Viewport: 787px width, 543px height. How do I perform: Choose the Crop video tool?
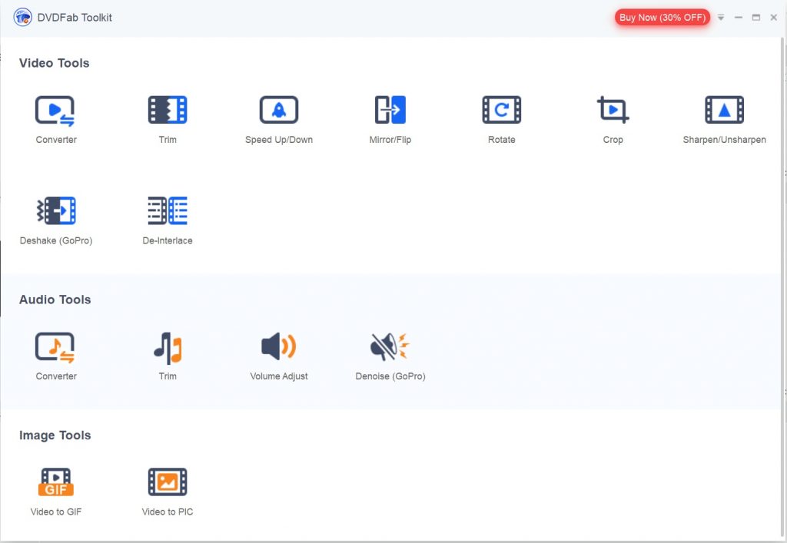point(613,111)
